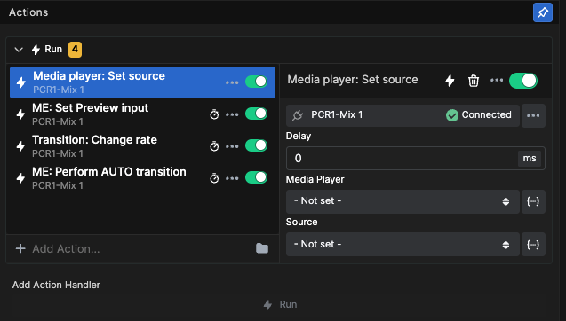Select the Transition: Change rate action
This screenshot has width=566, height=321.
(x=142, y=146)
